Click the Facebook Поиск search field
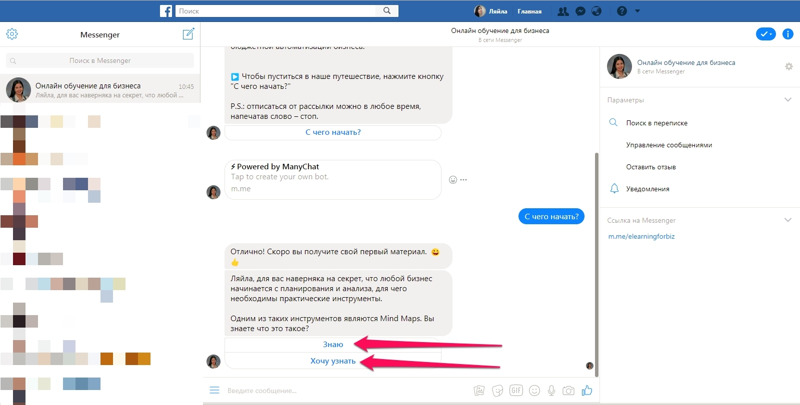This screenshot has width=800, height=405. click(275, 11)
